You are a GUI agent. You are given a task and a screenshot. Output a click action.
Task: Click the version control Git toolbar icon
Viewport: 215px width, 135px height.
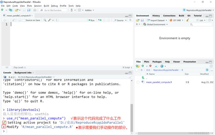(71, 10)
